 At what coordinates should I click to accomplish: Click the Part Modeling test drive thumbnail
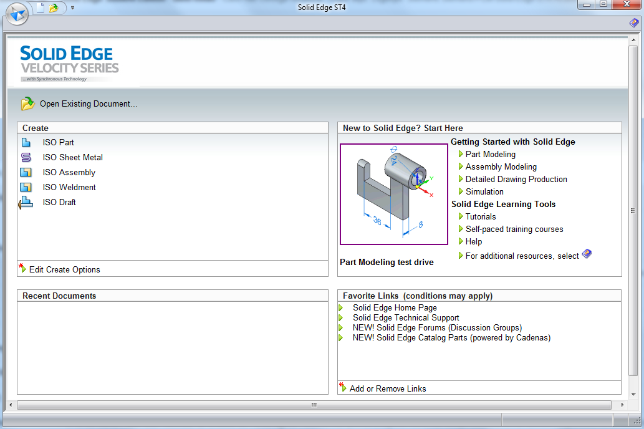393,194
